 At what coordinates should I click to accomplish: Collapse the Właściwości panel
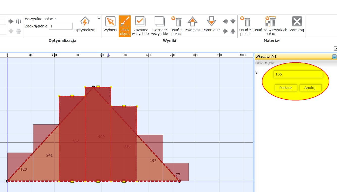334,57
